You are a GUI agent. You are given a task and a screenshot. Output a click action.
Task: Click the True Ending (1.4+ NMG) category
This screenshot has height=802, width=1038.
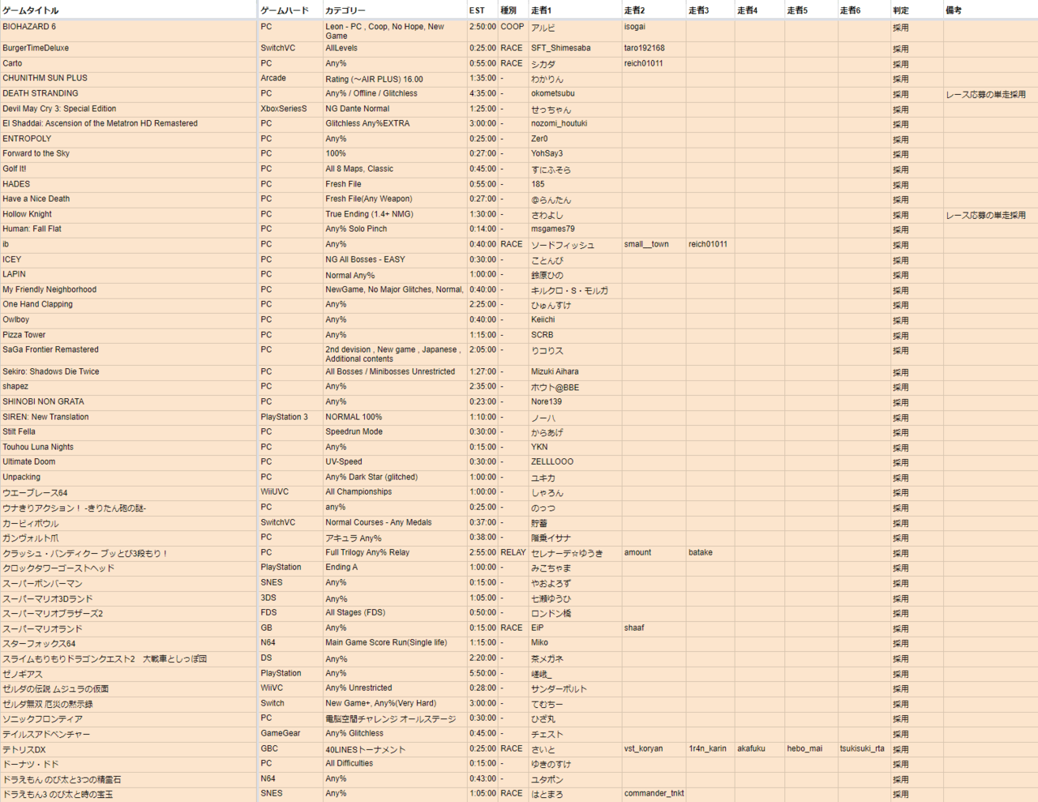click(395, 215)
